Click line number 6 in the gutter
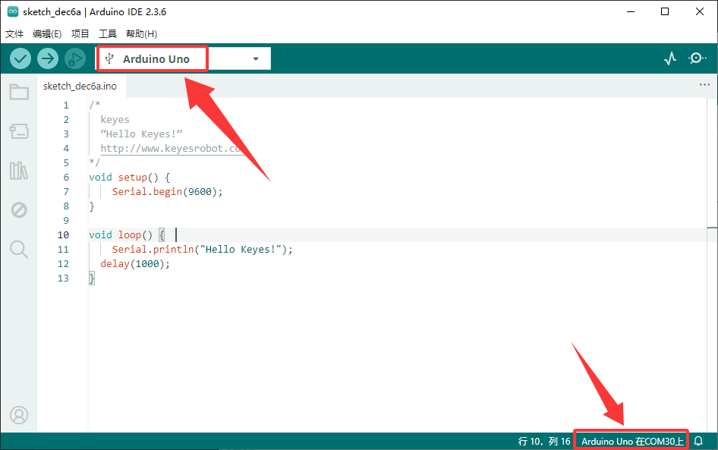 [66, 177]
